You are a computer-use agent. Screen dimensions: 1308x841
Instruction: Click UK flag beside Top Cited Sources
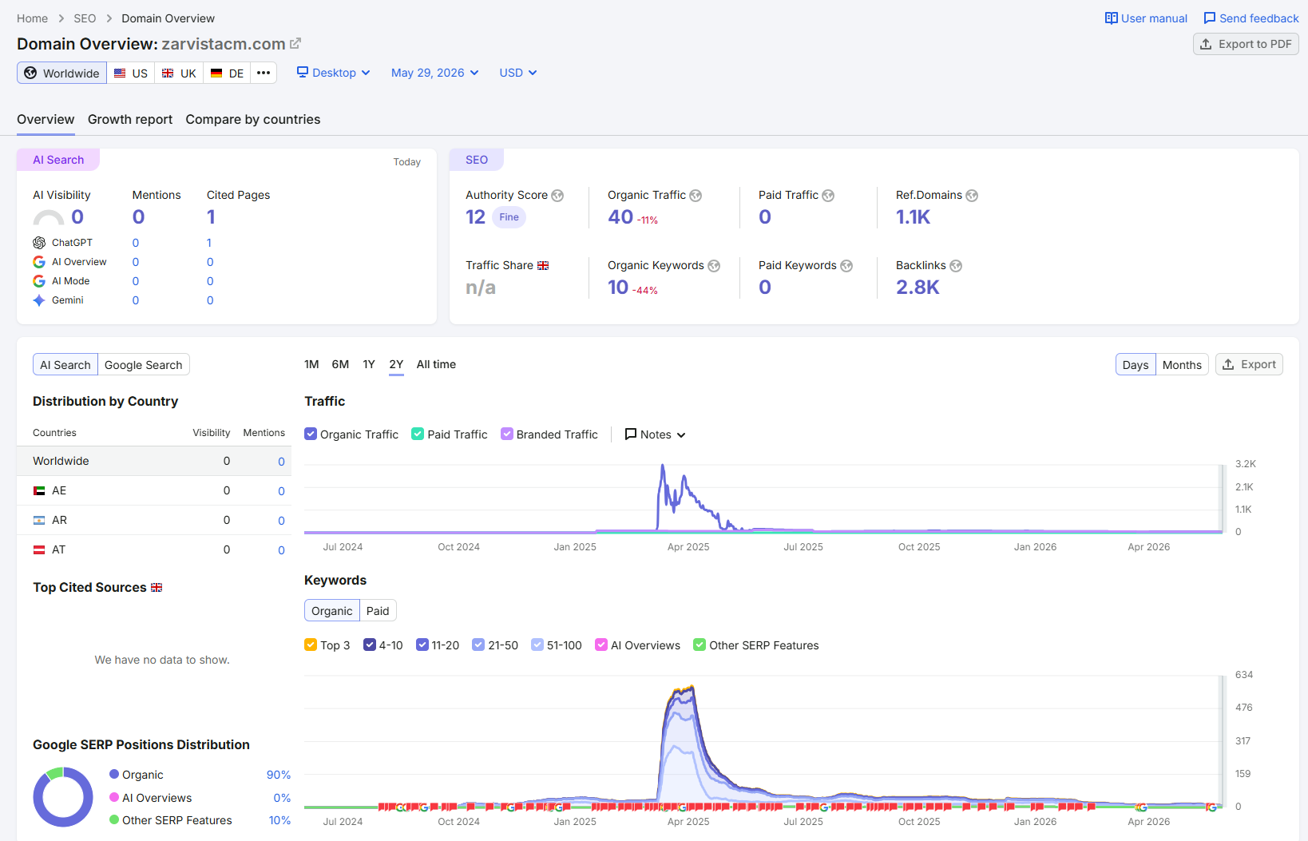pyautogui.click(x=157, y=588)
